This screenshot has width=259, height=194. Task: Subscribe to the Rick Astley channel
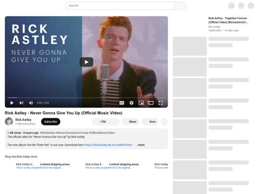[50, 122]
